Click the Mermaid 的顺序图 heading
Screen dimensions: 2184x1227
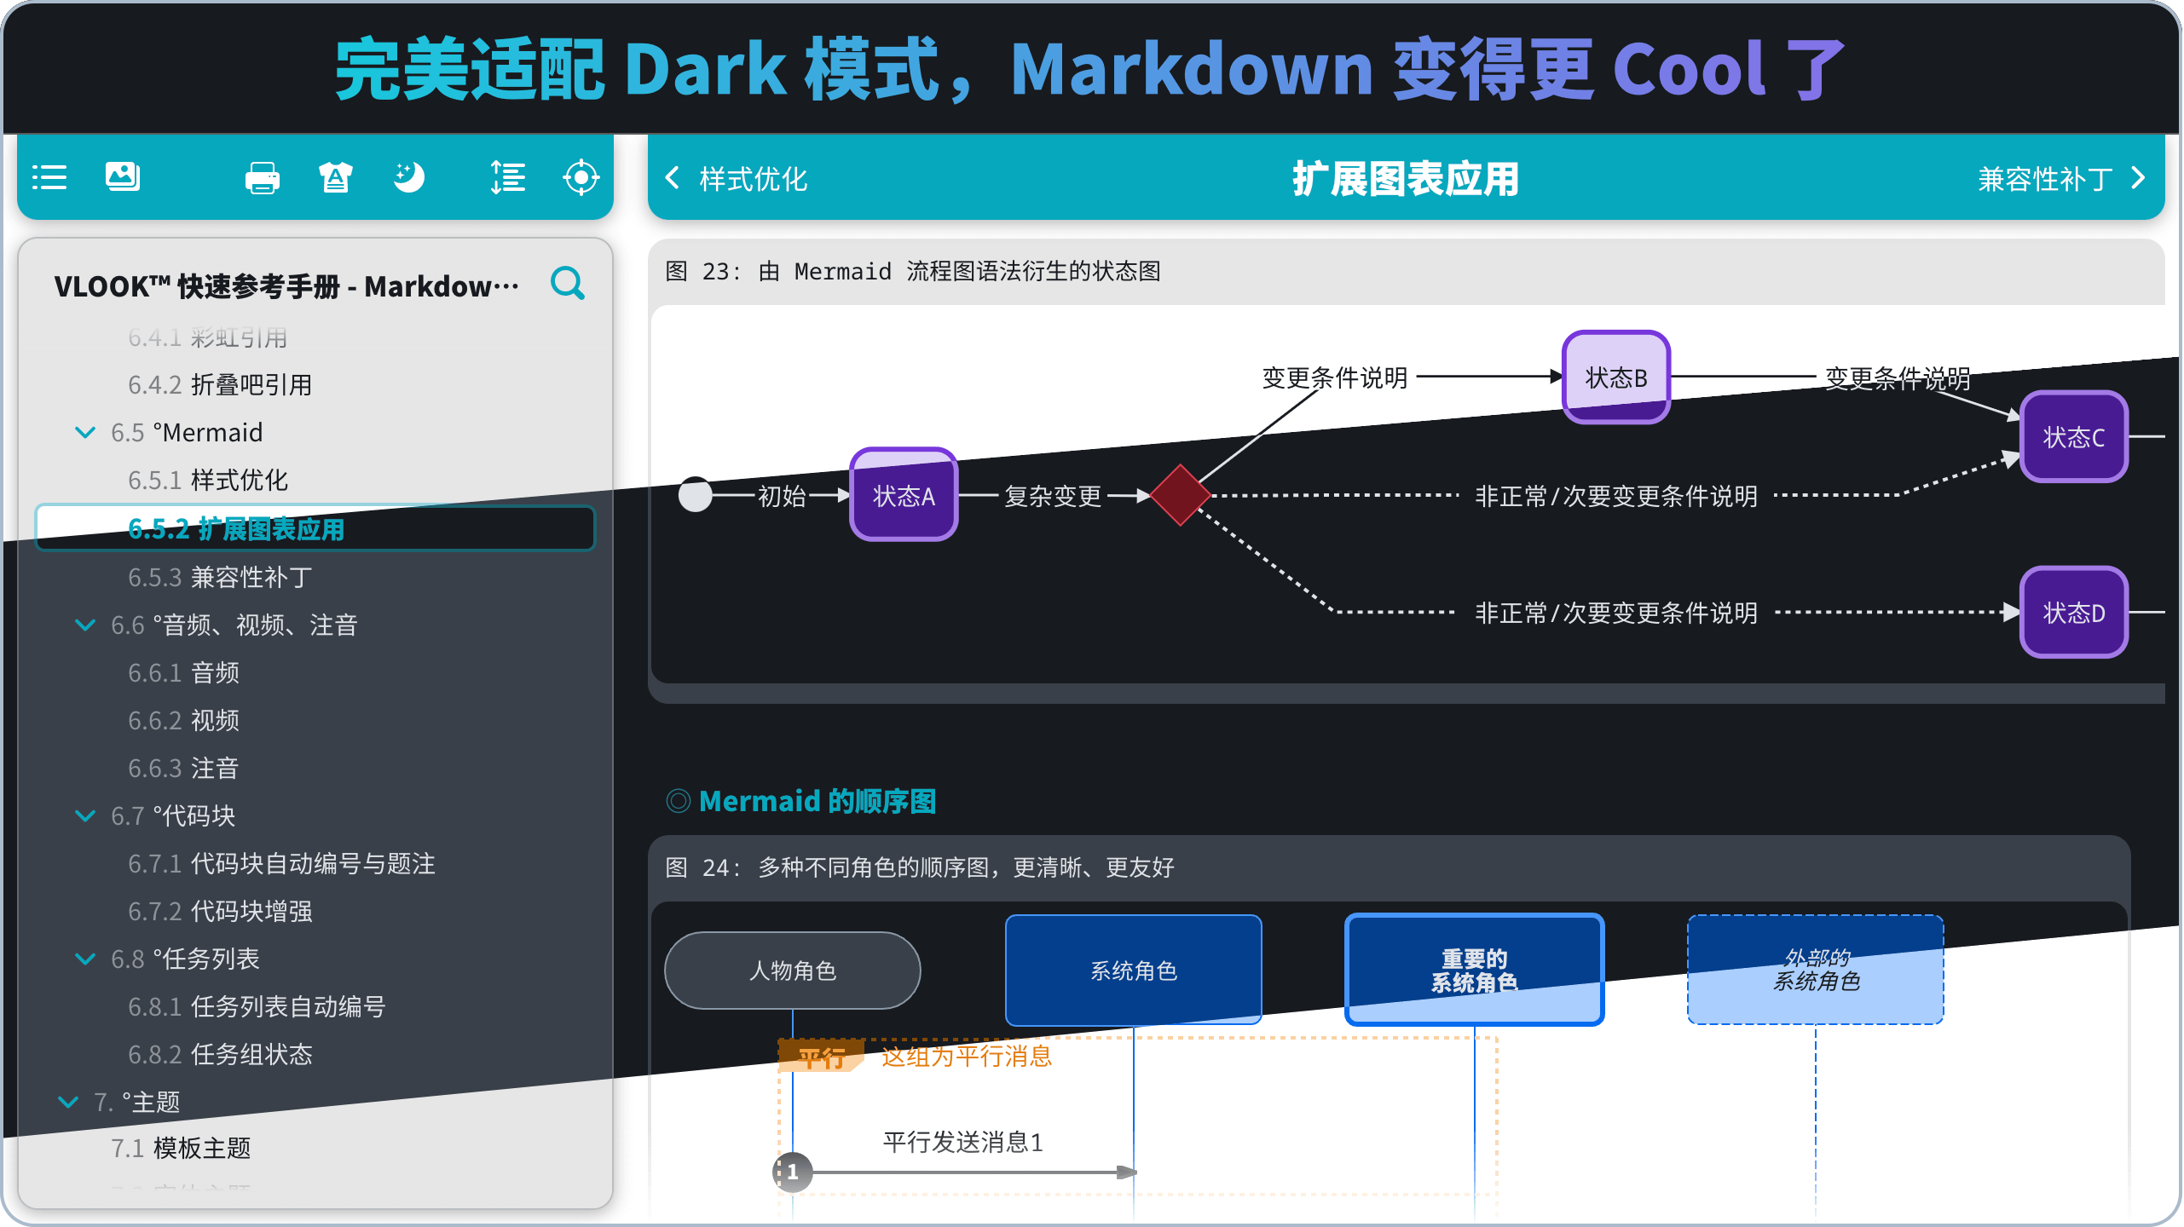(x=817, y=801)
